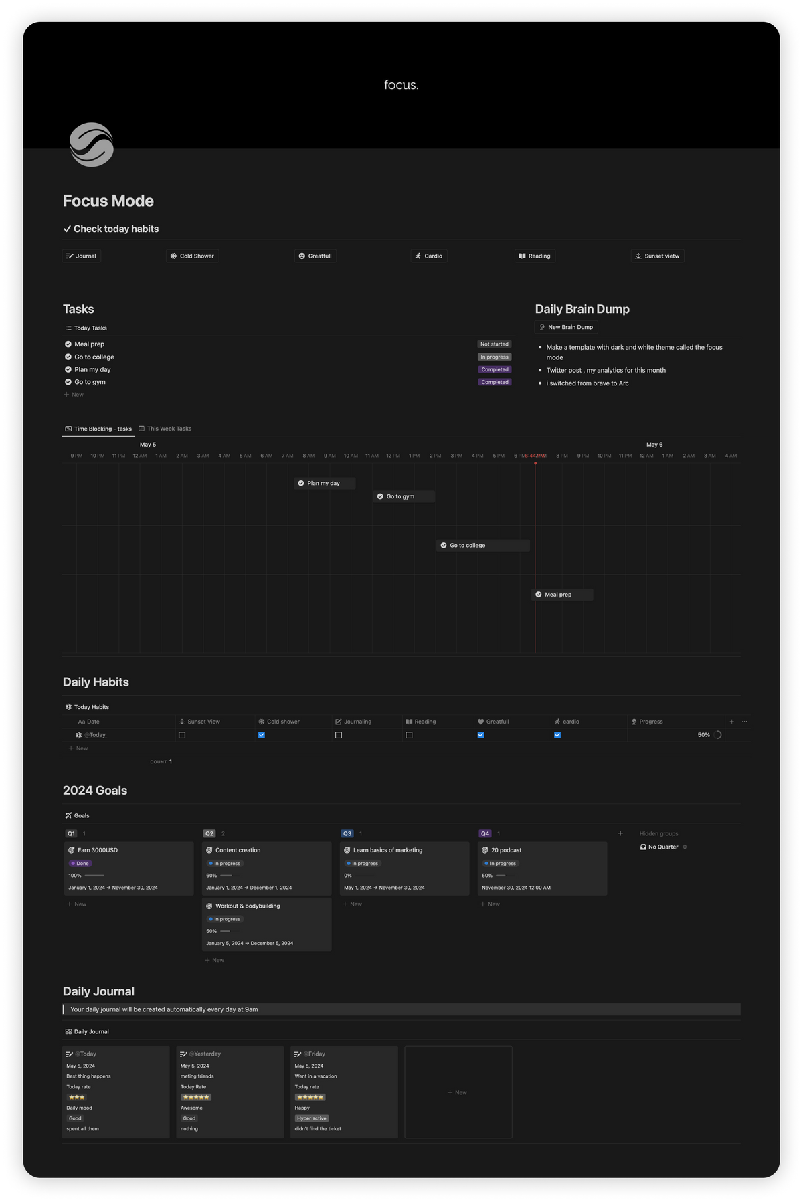Open the Today Tasks view label
Screen dimensions: 803x1202
click(x=86, y=328)
